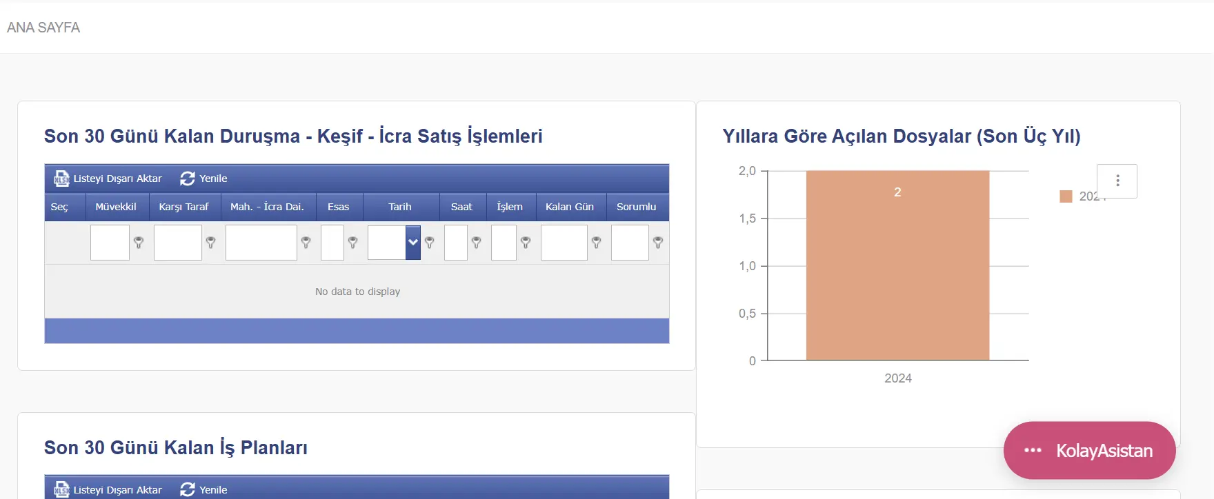Click the Mah. - İcra Dai. filter input
This screenshot has height=499, width=1214.
click(x=261, y=243)
